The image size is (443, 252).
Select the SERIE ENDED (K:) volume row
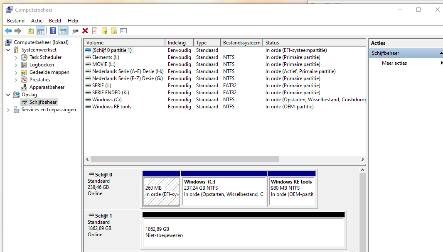pos(225,93)
